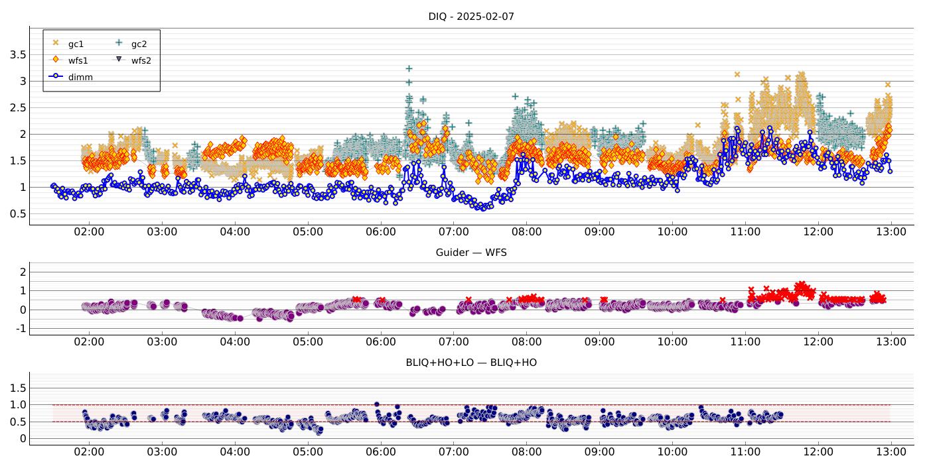The image size is (929, 464).
Task: Click the 0 y-axis tick in Guider — WFS plot
Action: (x=22, y=310)
